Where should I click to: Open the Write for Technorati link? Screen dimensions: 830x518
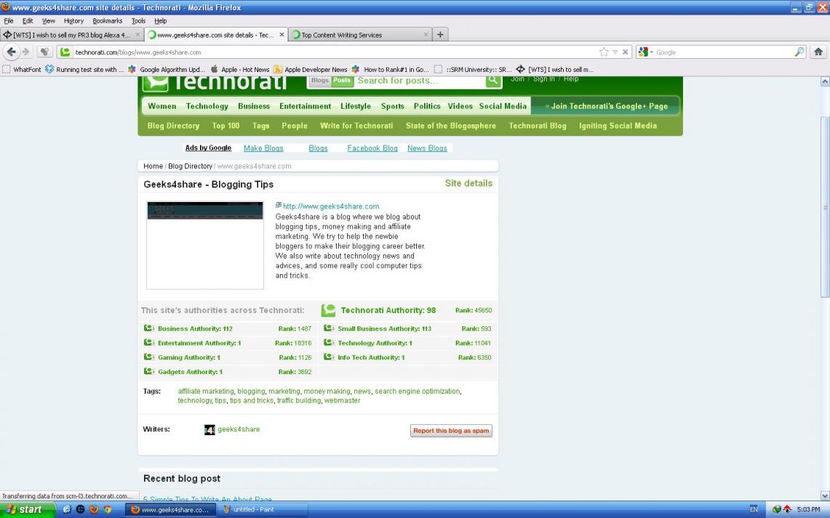point(356,126)
